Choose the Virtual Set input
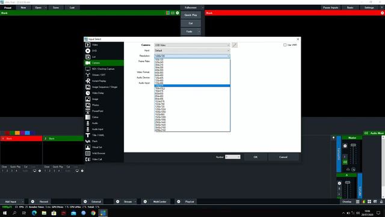This screenshot has height=217, width=385. pos(103,147)
